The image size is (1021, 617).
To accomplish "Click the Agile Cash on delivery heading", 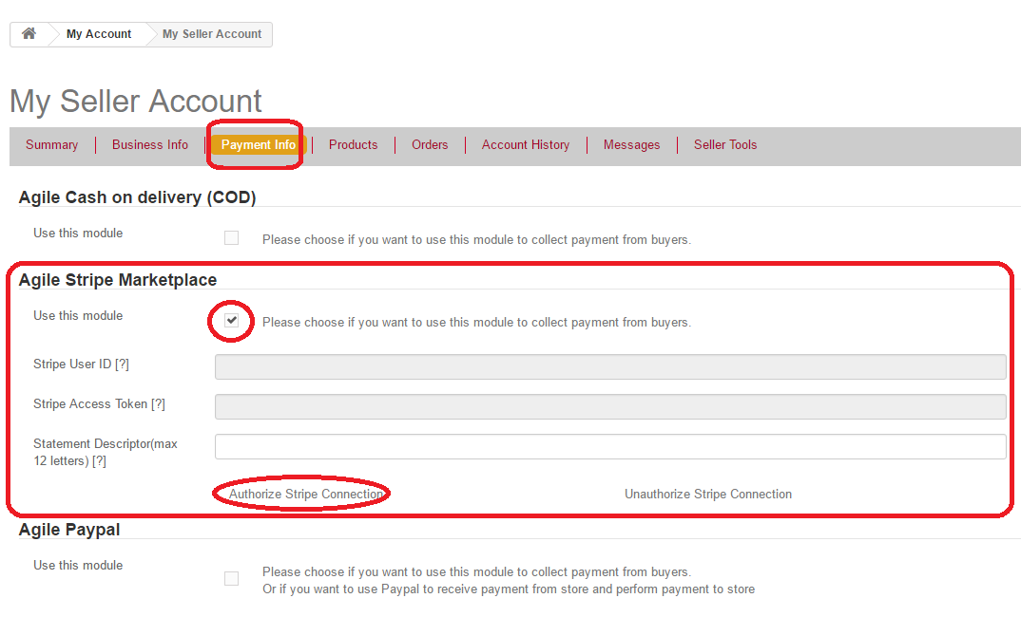I will [x=138, y=197].
